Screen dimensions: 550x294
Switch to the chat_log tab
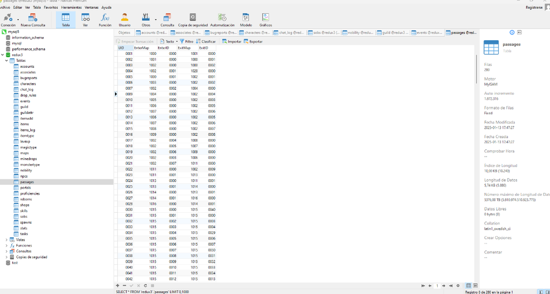click(289, 32)
